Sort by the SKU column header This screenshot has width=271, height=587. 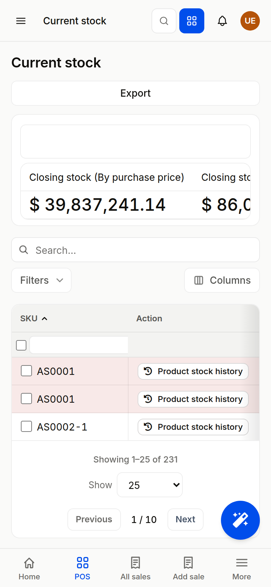[x=34, y=319]
